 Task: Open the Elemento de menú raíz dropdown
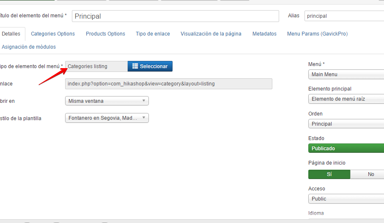point(346,99)
